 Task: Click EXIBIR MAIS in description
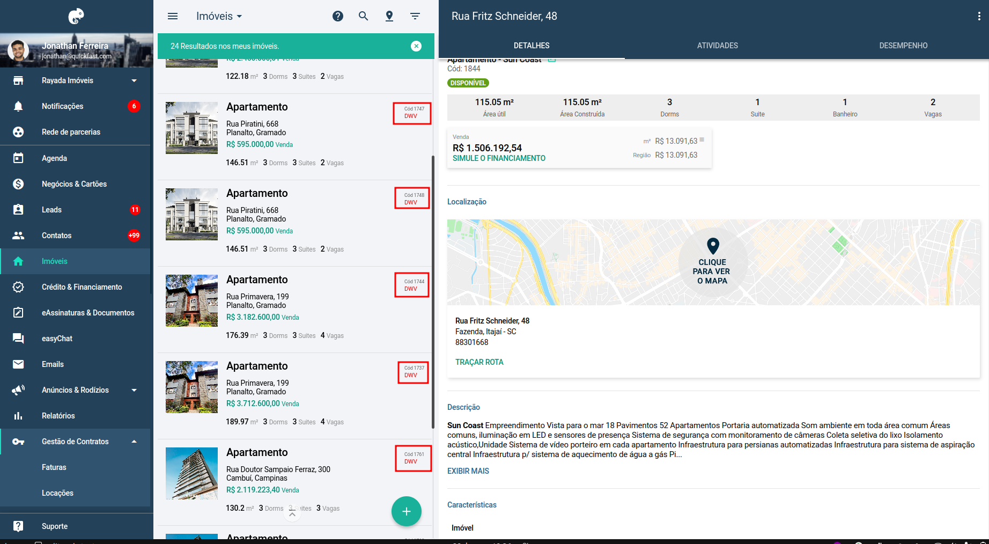tap(468, 471)
